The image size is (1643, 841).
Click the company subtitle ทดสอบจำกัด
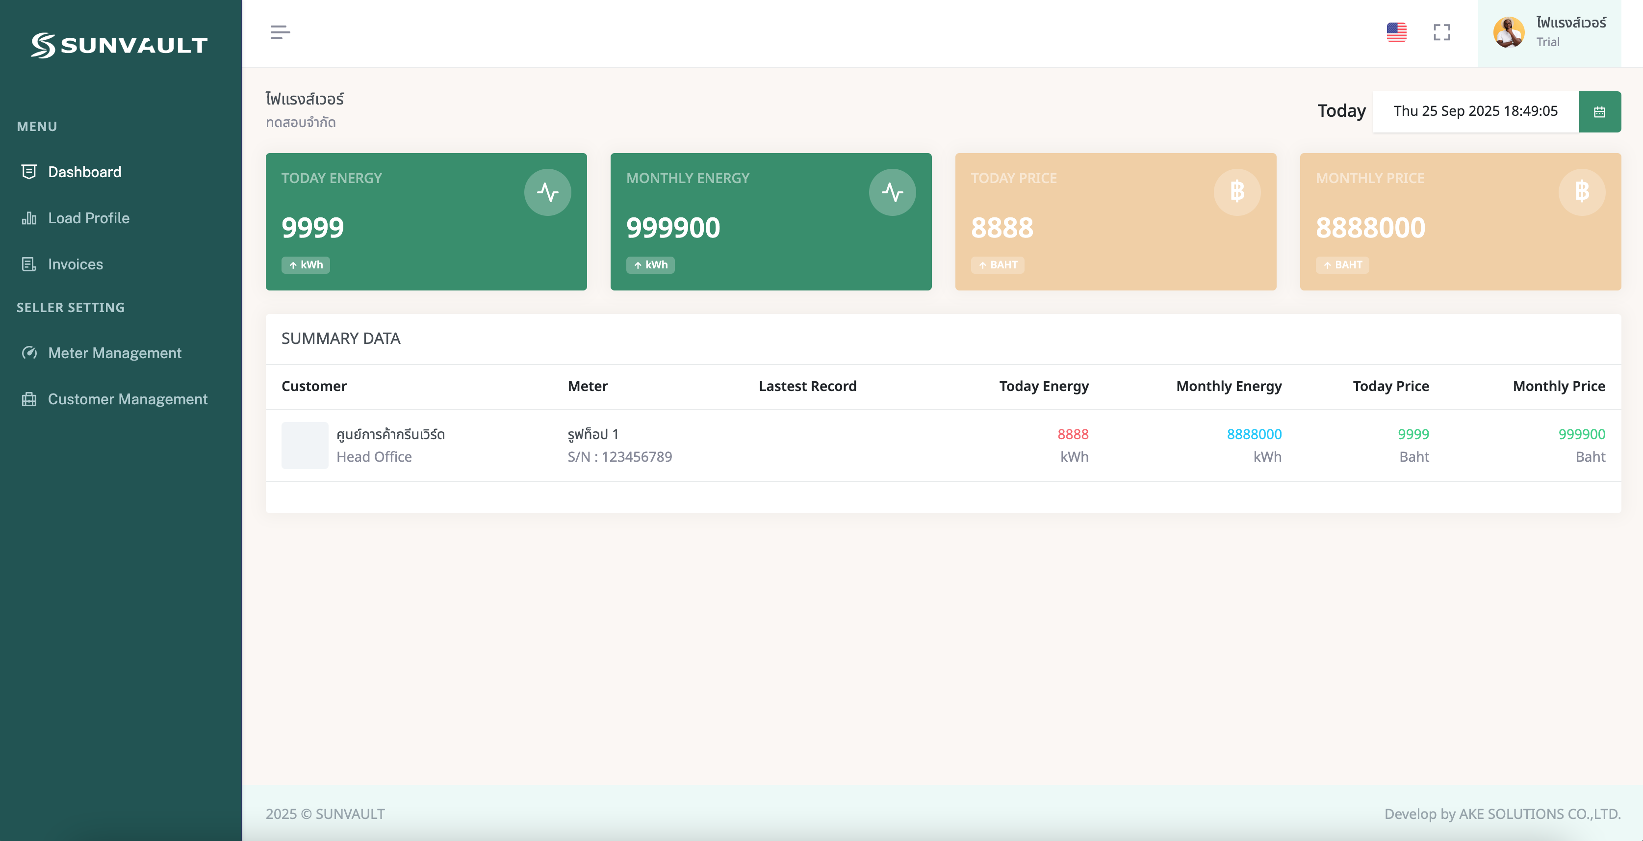[x=301, y=123]
